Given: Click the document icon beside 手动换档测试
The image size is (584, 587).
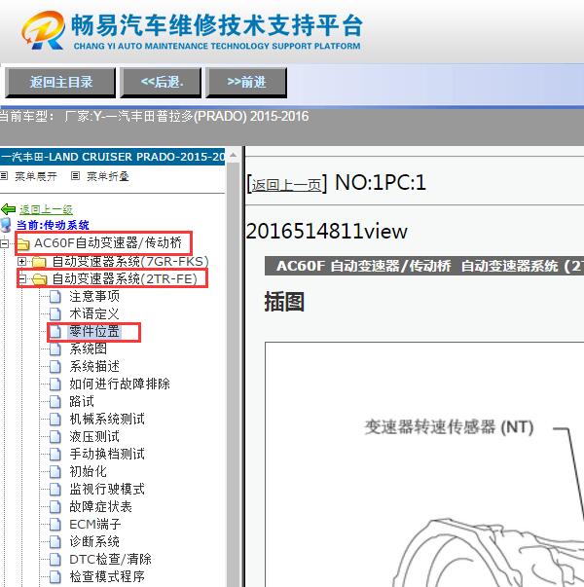Looking at the screenshot, I should [x=55, y=455].
